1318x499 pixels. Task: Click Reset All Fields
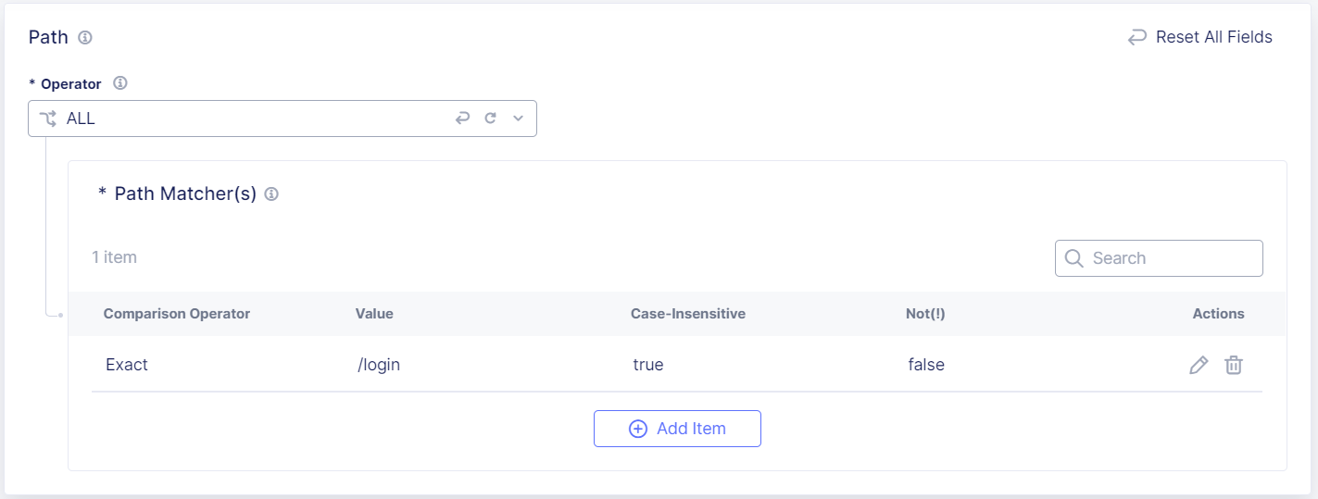(x=1200, y=37)
